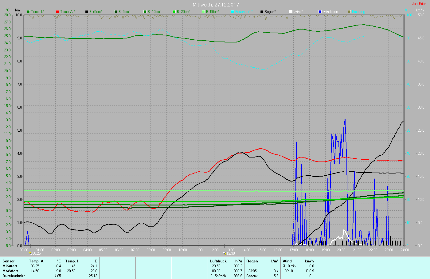This screenshot has width=430, height=279.
Task: Select the outdoor average '4.65'
Action: tap(58, 276)
